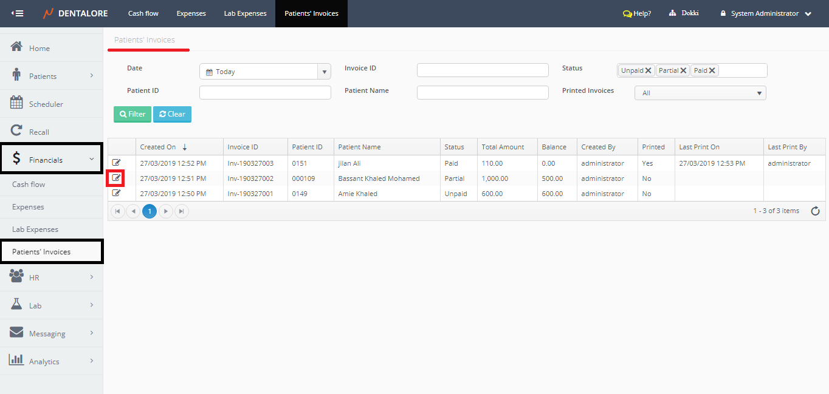Open edit icon for Amie Khaled invoice
The height and width of the screenshot is (394, 829).
pos(117,193)
